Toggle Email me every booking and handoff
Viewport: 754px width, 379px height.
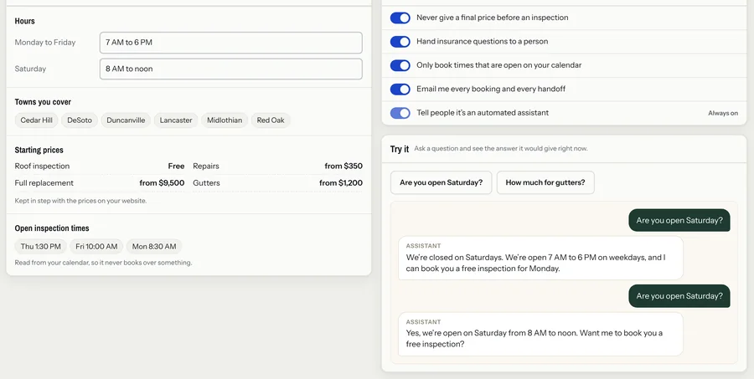coord(400,90)
